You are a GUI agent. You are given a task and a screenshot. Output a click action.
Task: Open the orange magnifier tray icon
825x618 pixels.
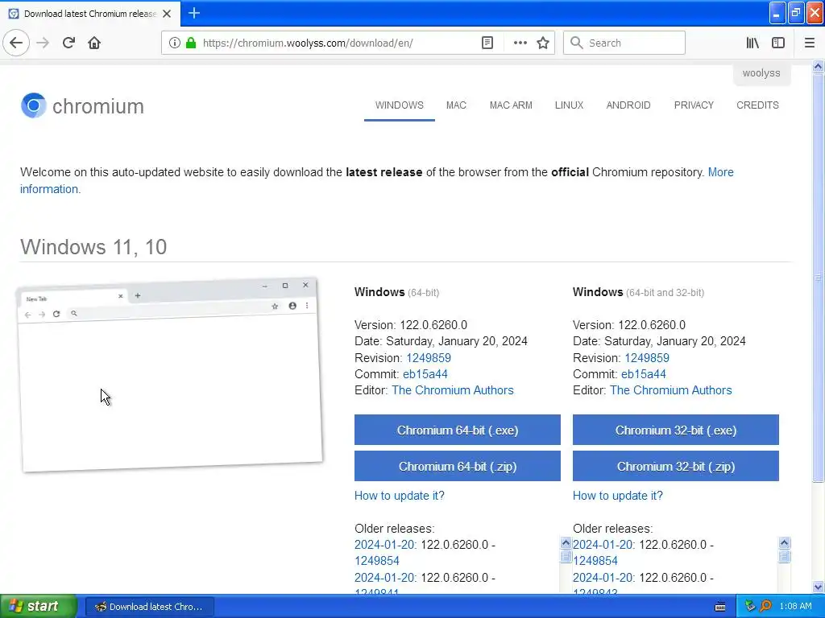[766, 607]
